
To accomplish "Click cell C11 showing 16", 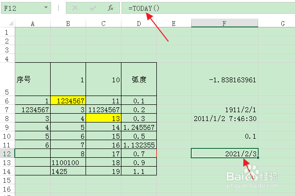I will pyautogui.click(x=103, y=145).
